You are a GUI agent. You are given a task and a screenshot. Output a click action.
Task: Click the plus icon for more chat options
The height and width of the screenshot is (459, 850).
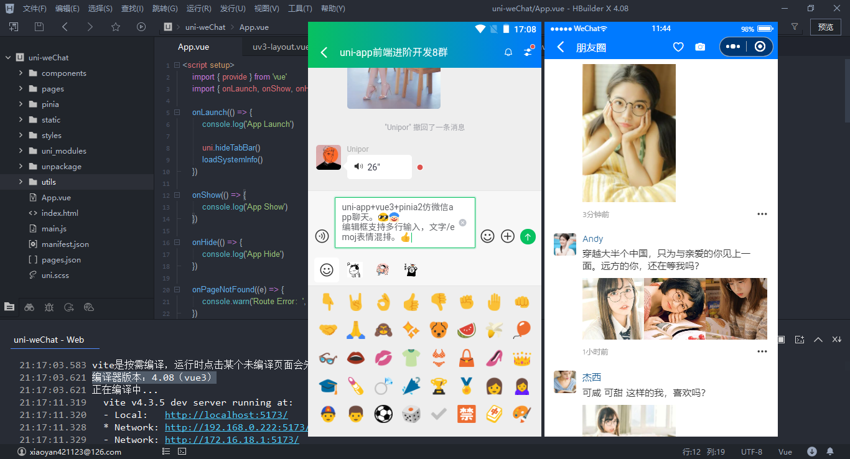pos(507,236)
